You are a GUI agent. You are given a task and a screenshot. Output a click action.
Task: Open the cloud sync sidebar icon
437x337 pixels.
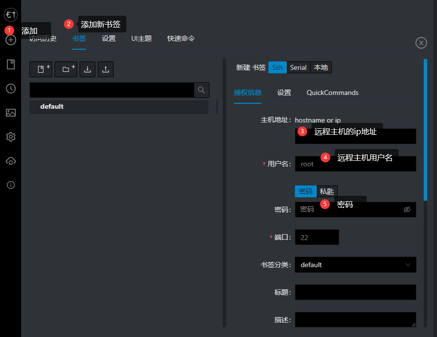coord(11,161)
